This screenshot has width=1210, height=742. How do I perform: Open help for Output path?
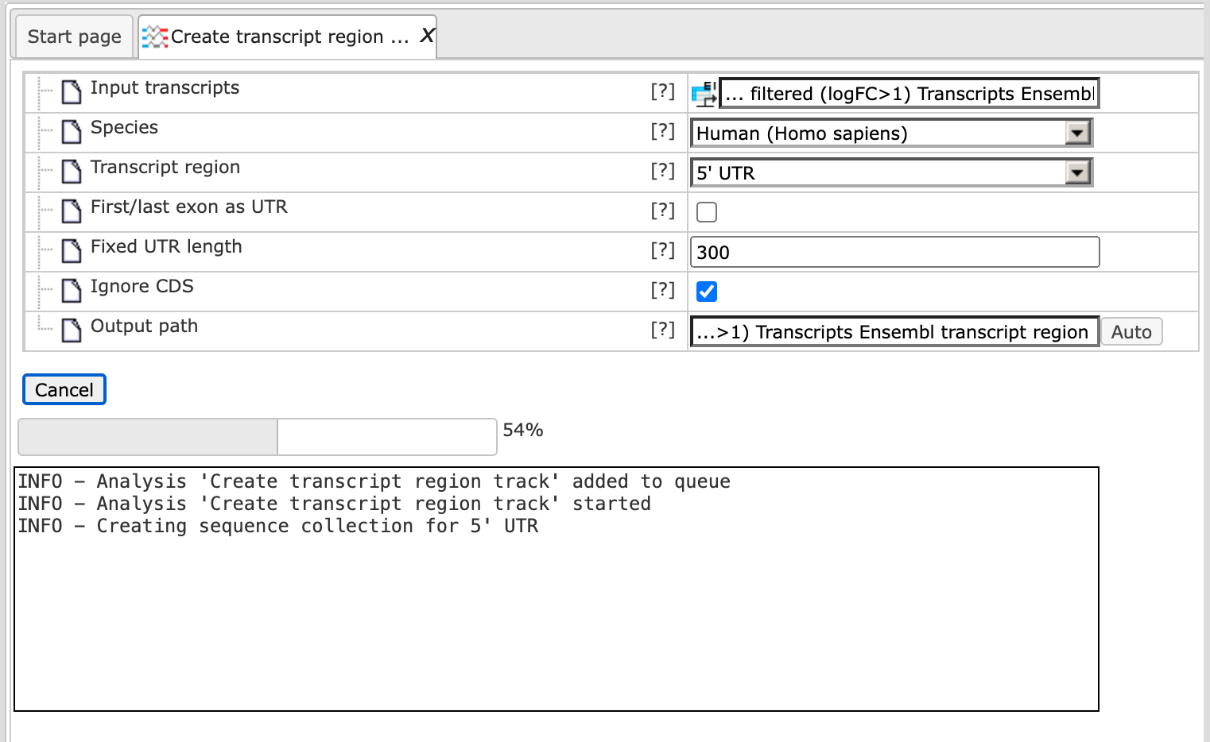(662, 330)
